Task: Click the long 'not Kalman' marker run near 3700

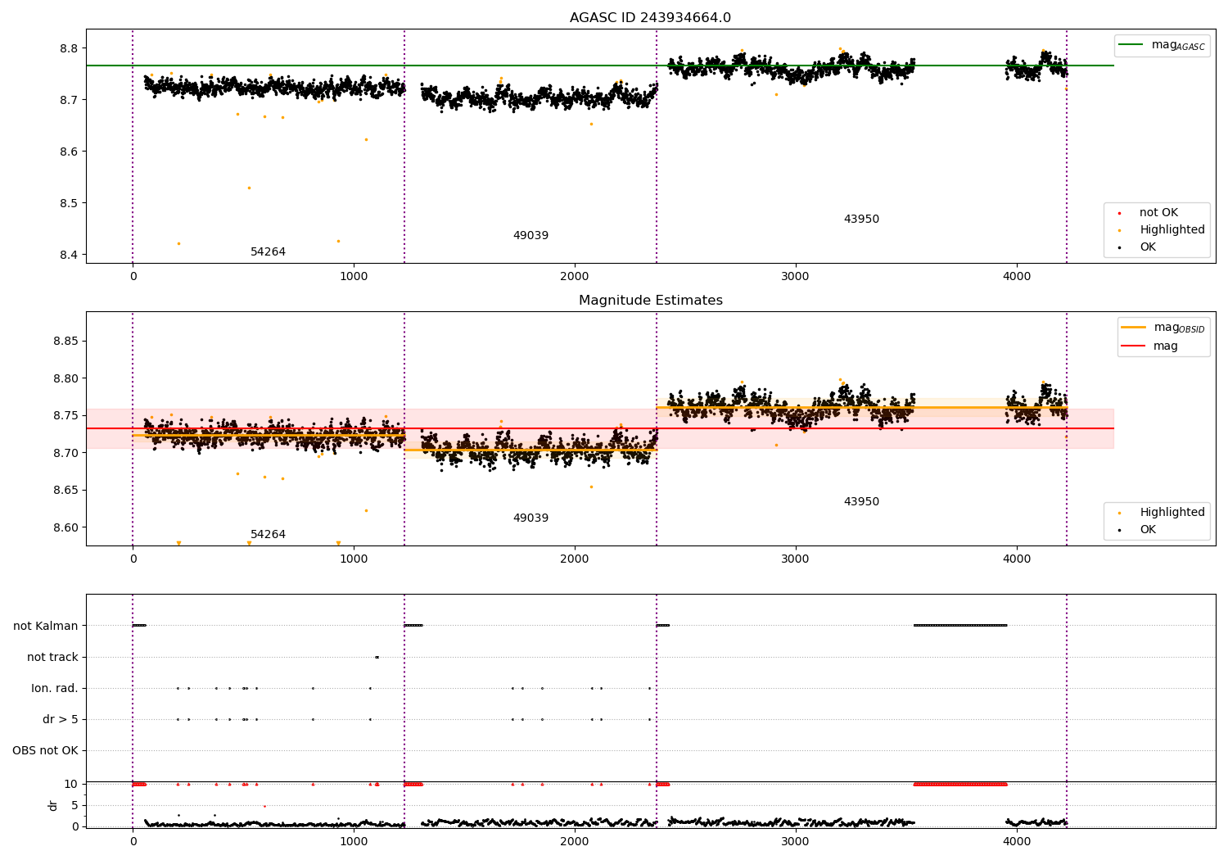Action: pyautogui.click(x=960, y=626)
